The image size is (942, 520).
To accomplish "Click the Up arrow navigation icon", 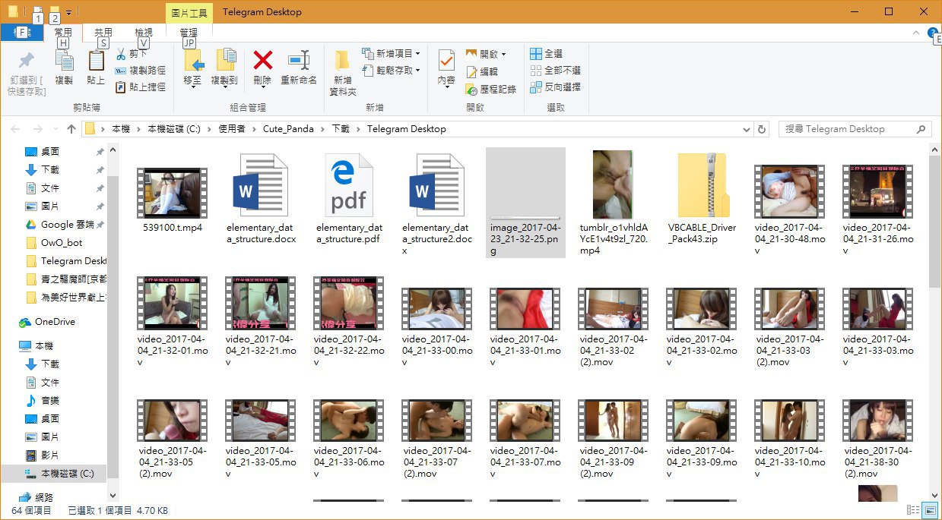I will [71, 129].
